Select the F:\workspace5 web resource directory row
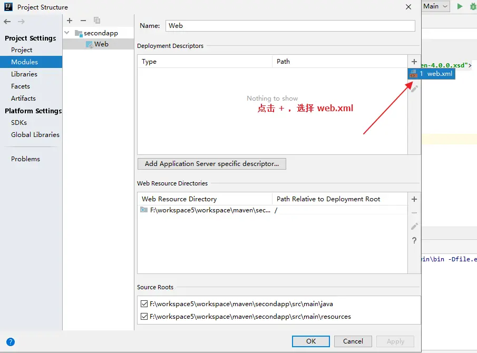The height and width of the screenshot is (353, 477). [272, 210]
